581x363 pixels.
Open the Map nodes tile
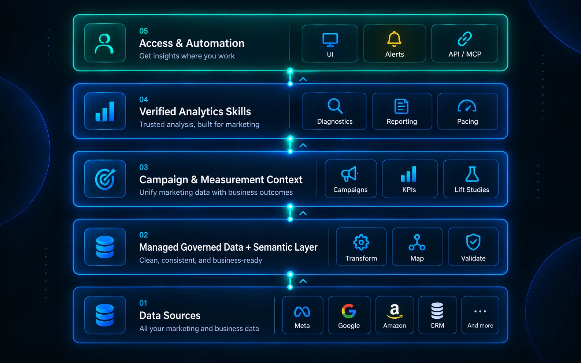coord(417,247)
